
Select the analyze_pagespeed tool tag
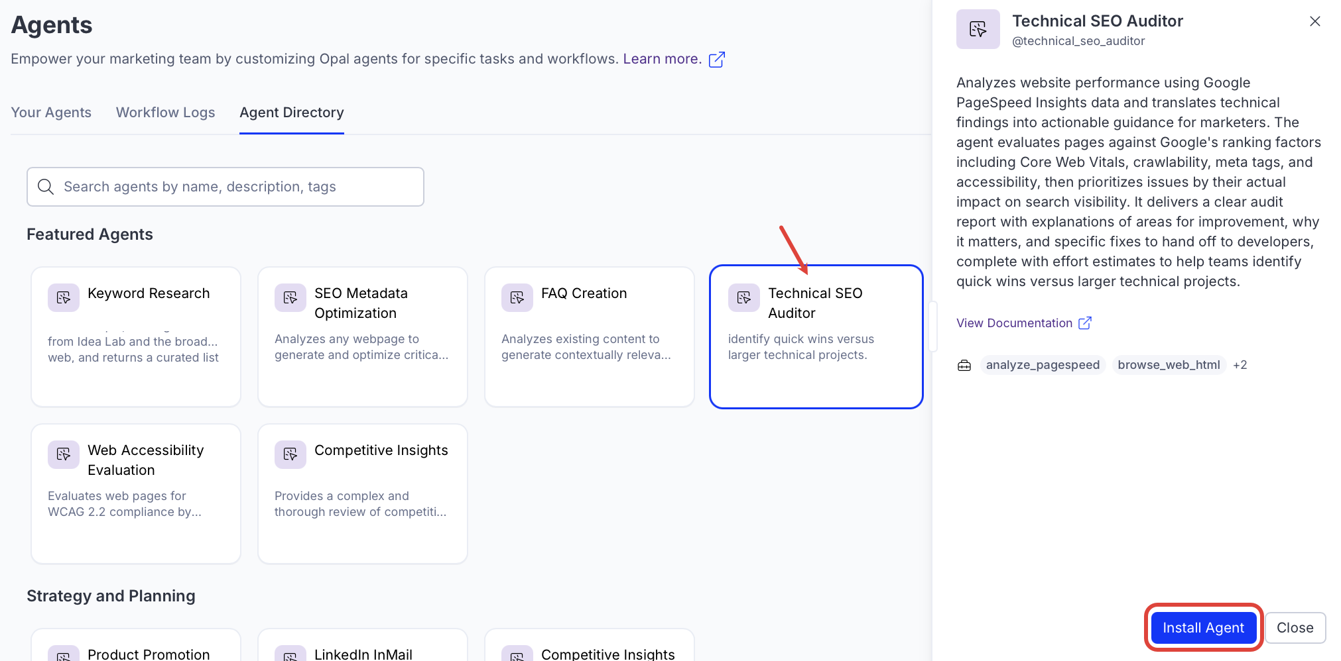1042,365
